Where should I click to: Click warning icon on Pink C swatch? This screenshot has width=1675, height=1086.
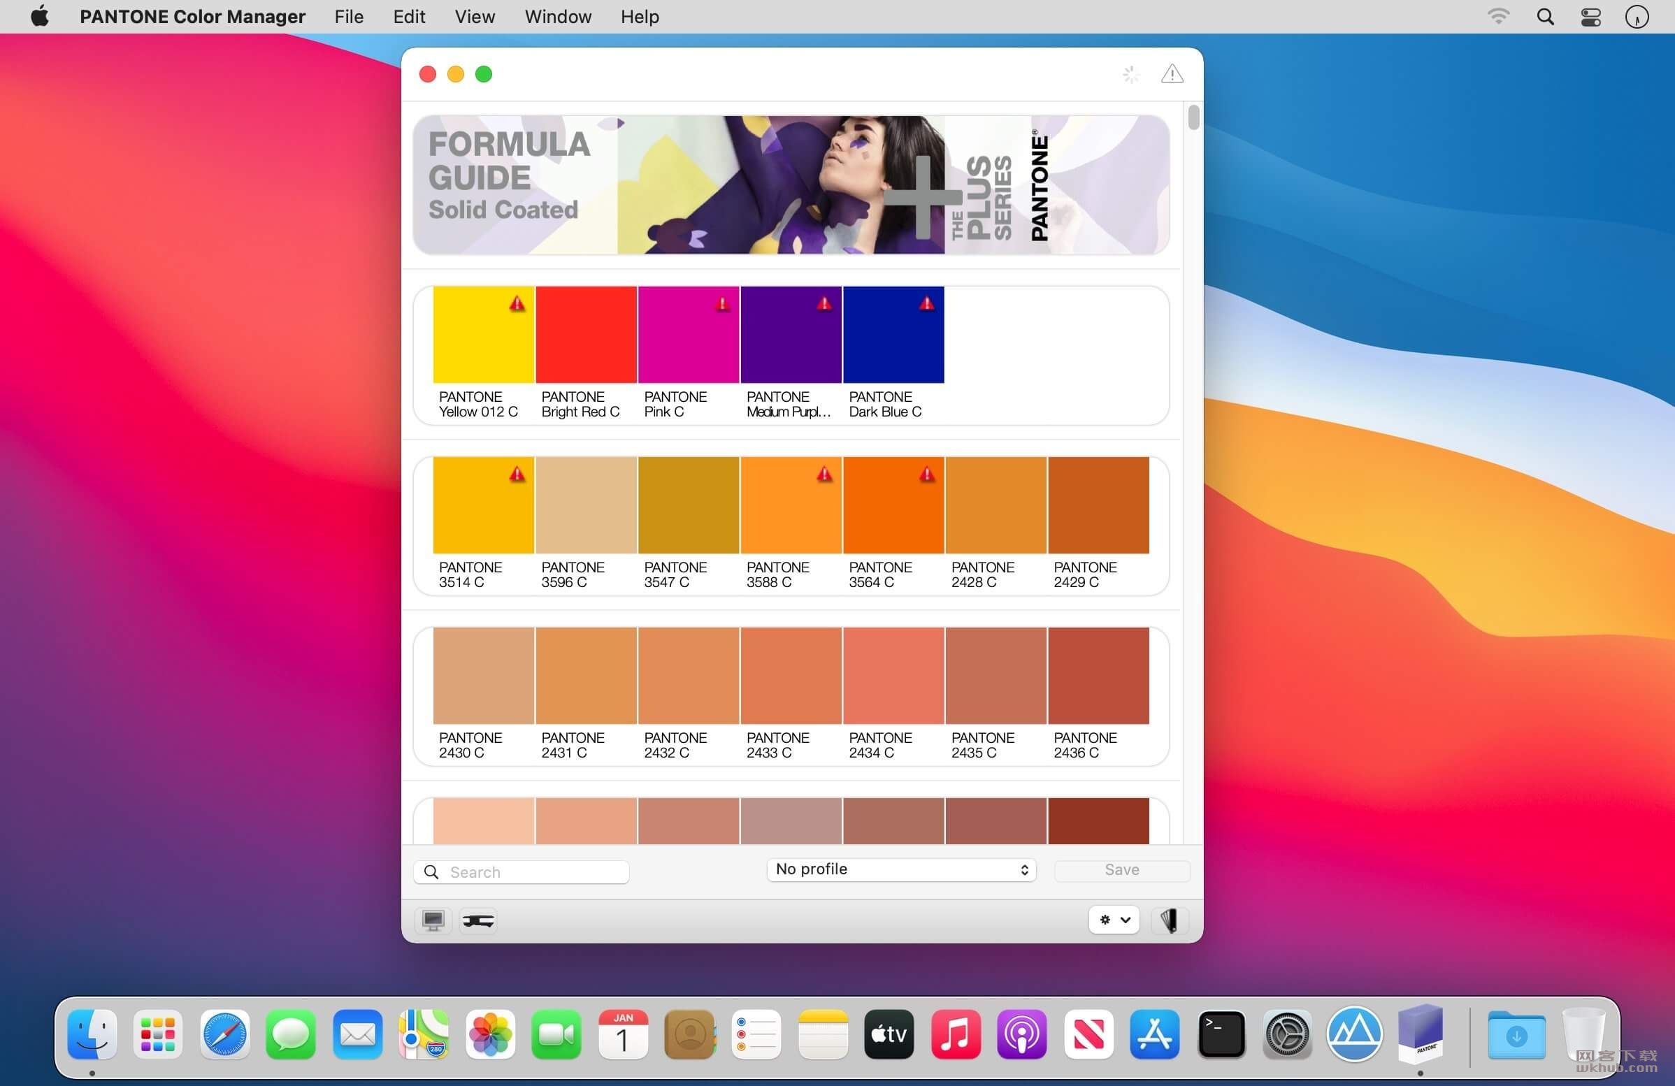point(722,304)
